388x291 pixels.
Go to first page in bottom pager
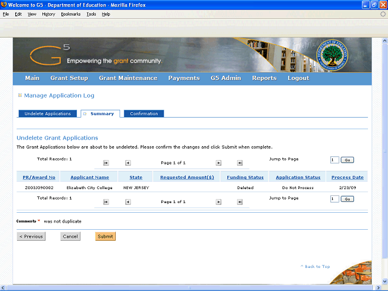point(106,202)
